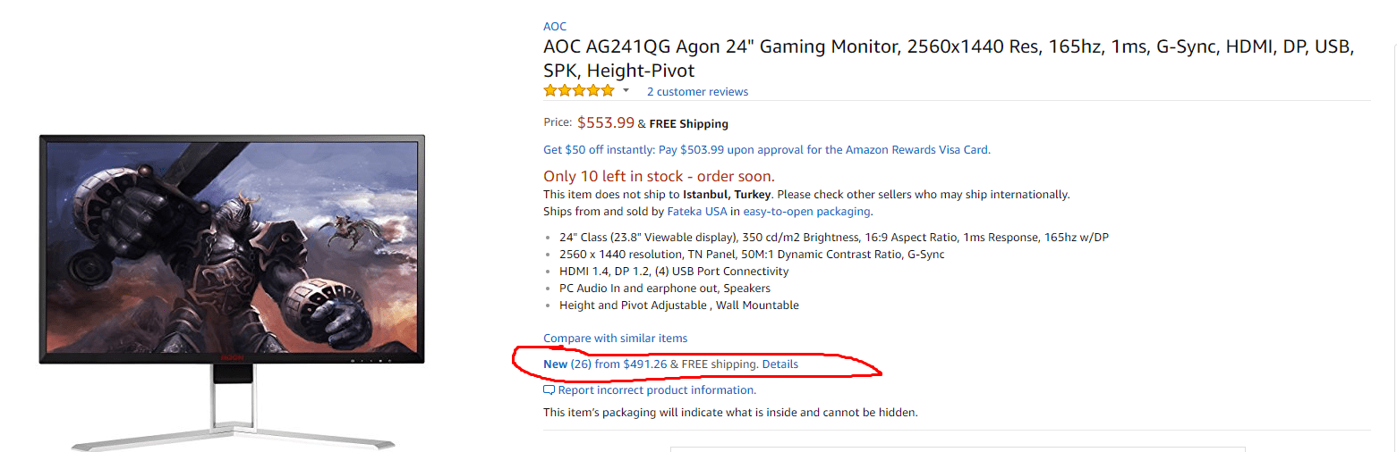Click the HDMI 1.4, DP 1.2 bullet point
The width and height of the screenshot is (1397, 452).
coord(674,272)
